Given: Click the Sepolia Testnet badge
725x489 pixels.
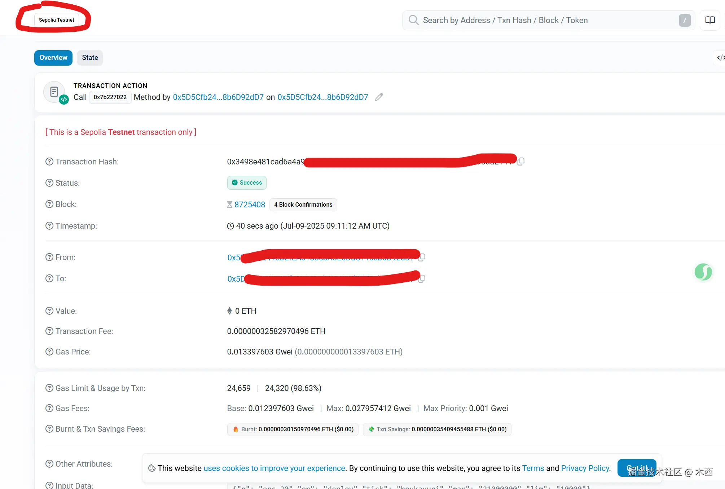Looking at the screenshot, I should (x=57, y=20).
